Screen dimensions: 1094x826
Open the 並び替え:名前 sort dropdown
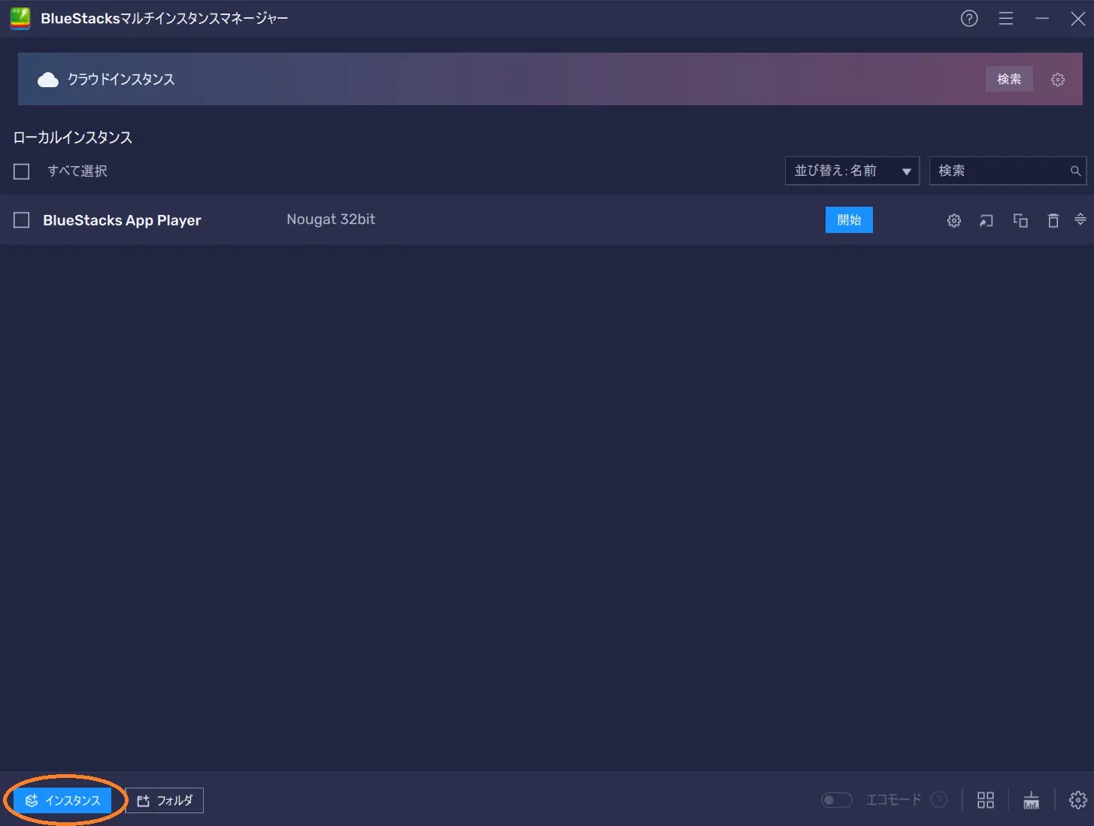tap(852, 171)
